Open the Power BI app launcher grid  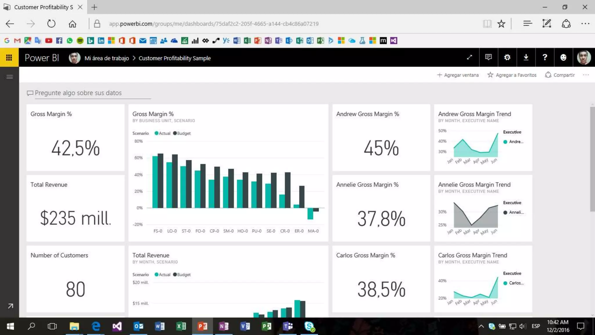click(x=9, y=58)
